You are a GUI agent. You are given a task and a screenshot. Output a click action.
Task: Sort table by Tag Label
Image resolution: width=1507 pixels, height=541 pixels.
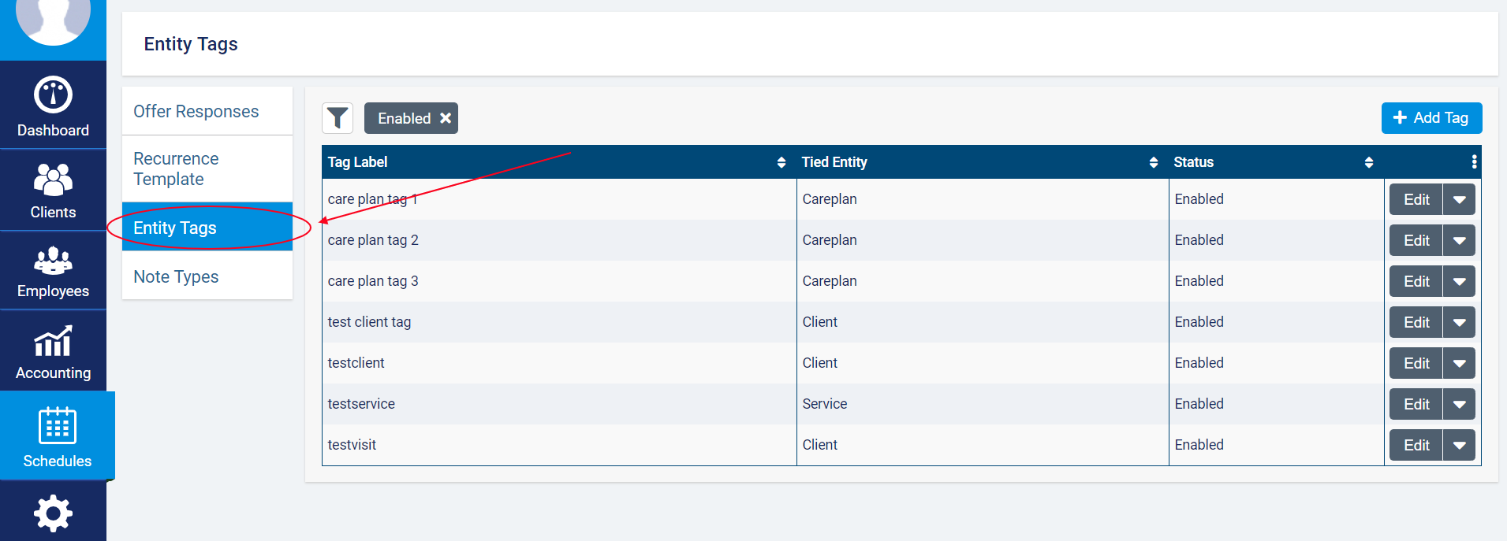click(781, 162)
